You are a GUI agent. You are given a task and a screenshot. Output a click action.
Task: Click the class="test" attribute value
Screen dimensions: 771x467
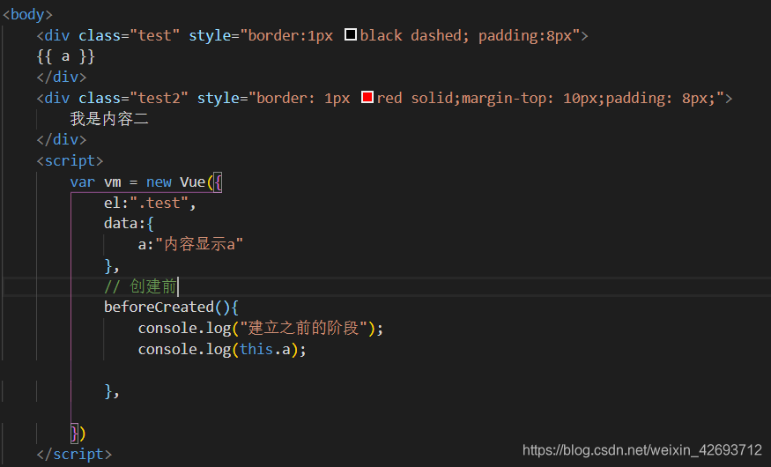[x=154, y=35]
